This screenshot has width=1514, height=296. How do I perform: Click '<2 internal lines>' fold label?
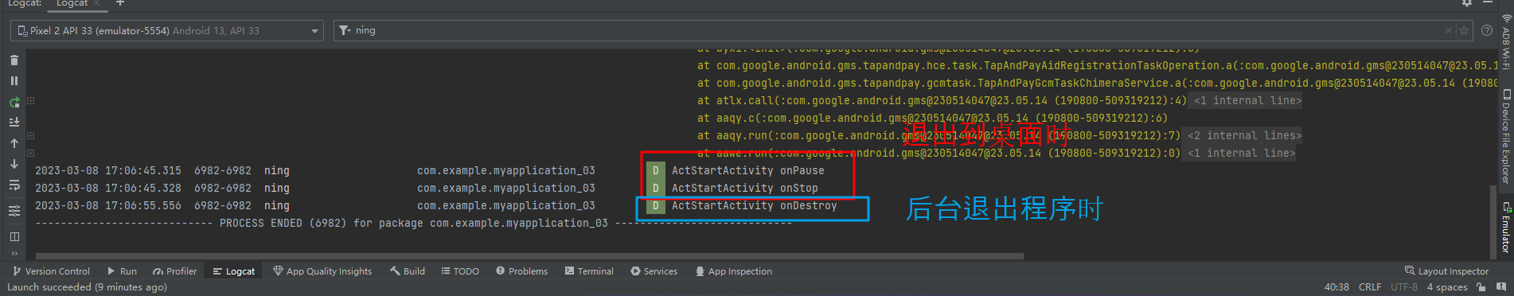click(1242, 136)
